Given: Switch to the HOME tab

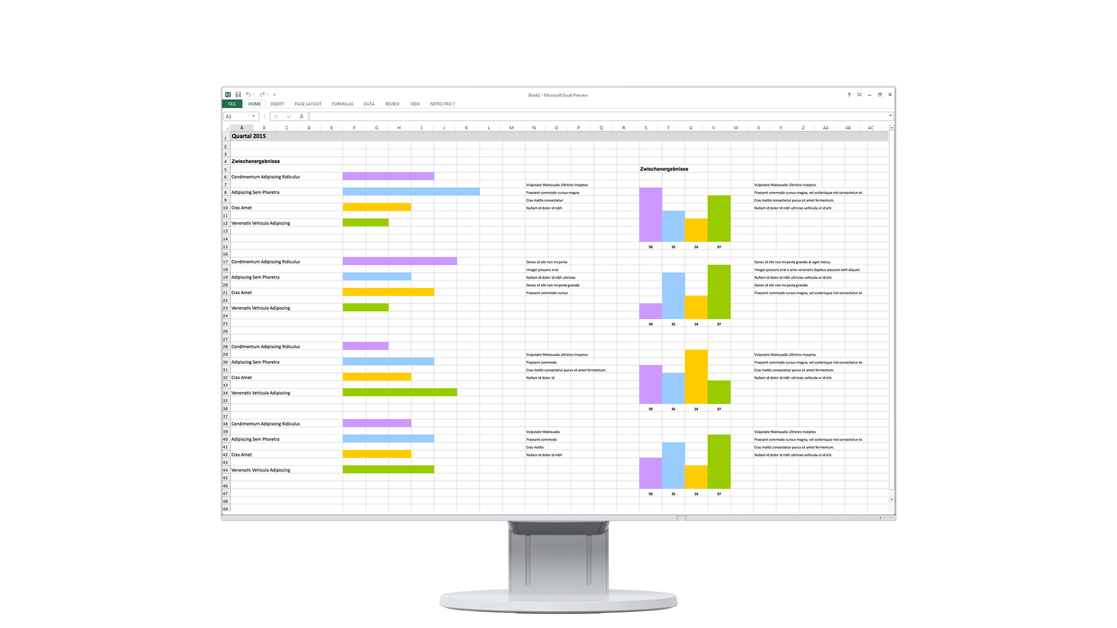Looking at the screenshot, I should point(254,104).
